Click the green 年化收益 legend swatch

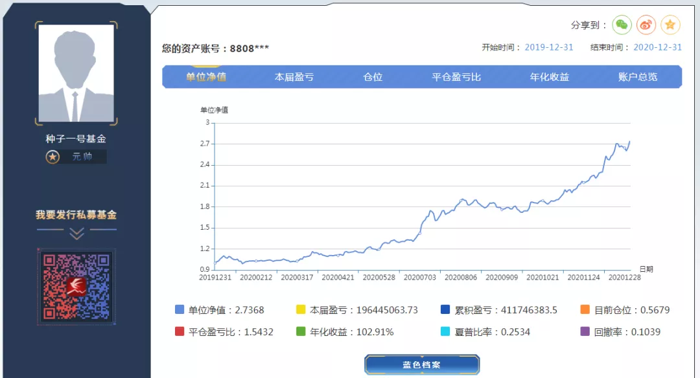coord(301,331)
